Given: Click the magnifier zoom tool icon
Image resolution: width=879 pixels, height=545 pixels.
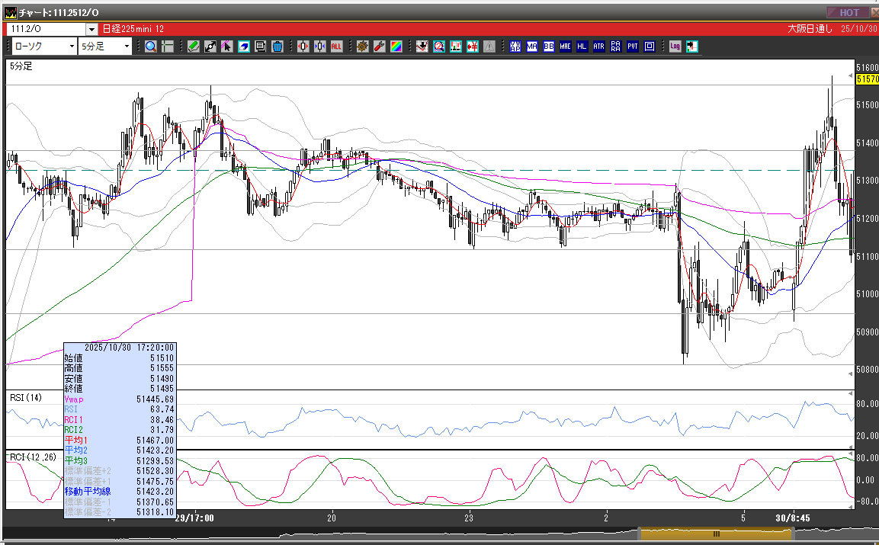Looking at the screenshot, I should point(150,46).
